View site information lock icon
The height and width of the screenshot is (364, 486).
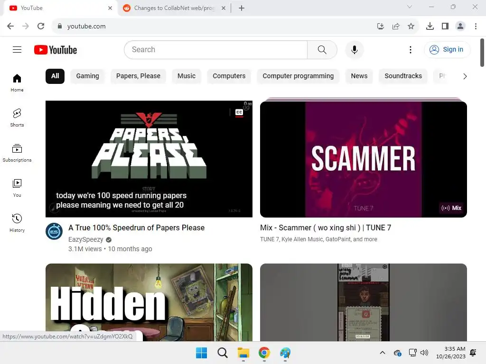[60, 26]
